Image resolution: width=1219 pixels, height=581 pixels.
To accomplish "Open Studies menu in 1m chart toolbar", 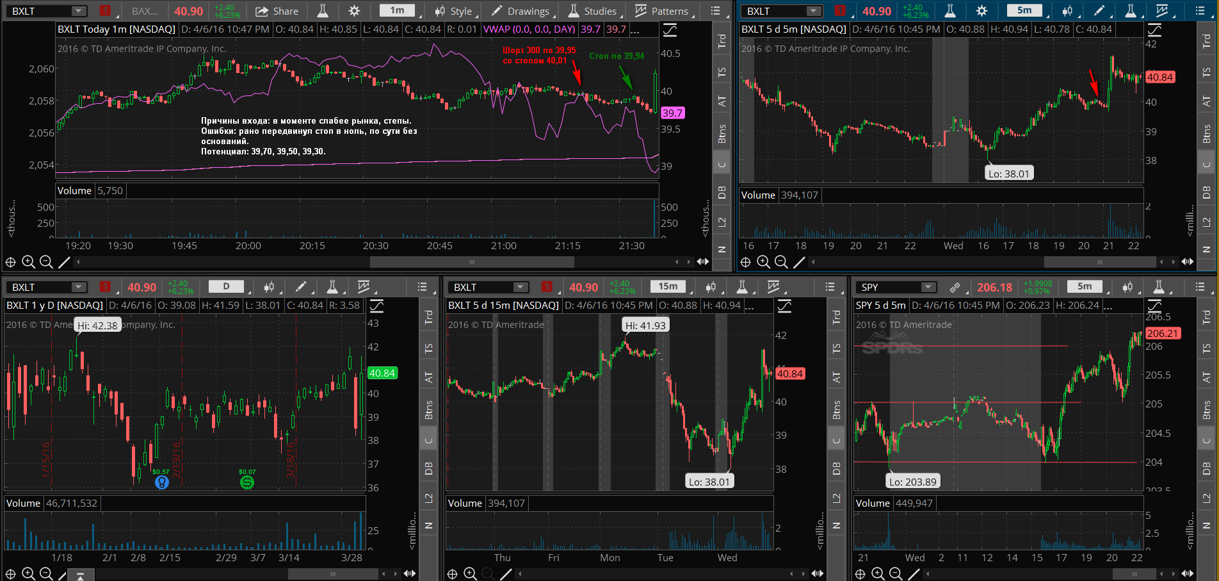I will click(x=592, y=11).
